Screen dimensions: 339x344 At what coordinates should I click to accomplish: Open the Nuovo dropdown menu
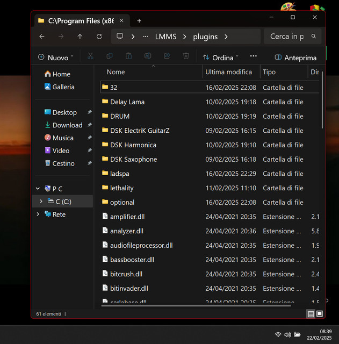(x=56, y=58)
